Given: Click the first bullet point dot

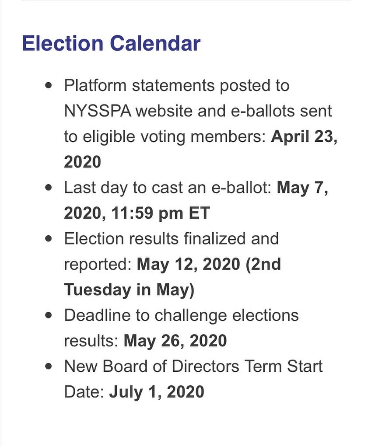Looking at the screenshot, I should coord(49,85).
